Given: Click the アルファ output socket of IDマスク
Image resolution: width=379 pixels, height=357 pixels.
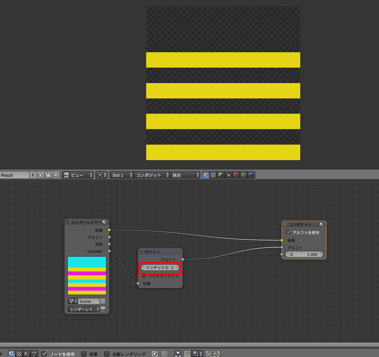Looking at the screenshot, I should (183, 259).
